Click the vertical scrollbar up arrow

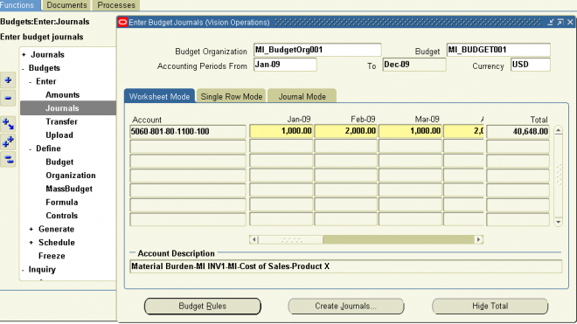[x=559, y=130]
